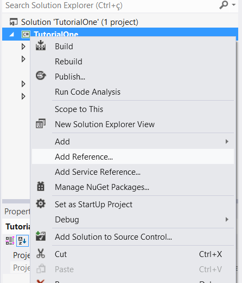Click the New Solution Explorer View icon
This screenshot has height=283, width=242.
(x=41, y=123)
